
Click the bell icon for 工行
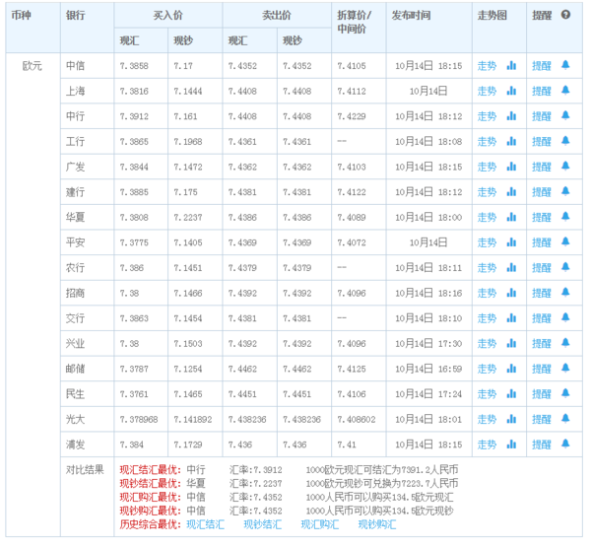(x=565, y=141)
